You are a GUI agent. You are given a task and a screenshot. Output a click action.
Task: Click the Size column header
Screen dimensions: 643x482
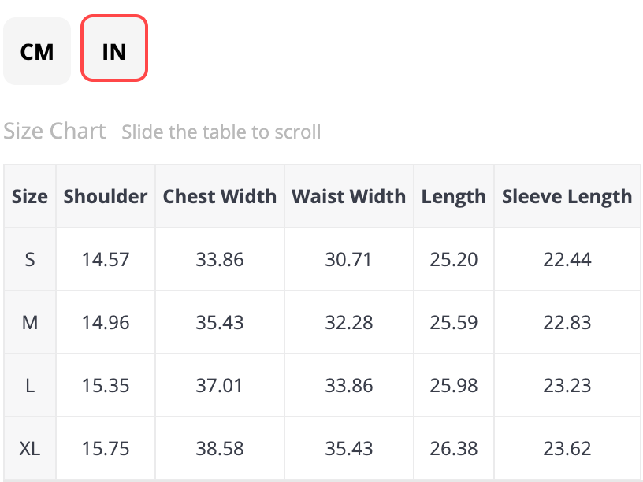pos(30,196)
